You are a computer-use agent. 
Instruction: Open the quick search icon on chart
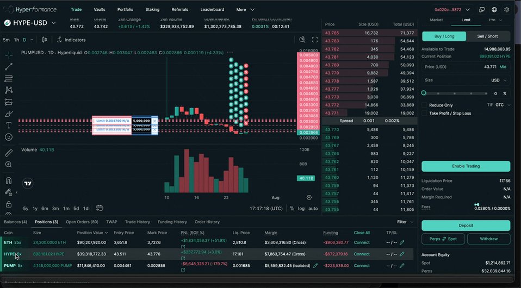302,40
